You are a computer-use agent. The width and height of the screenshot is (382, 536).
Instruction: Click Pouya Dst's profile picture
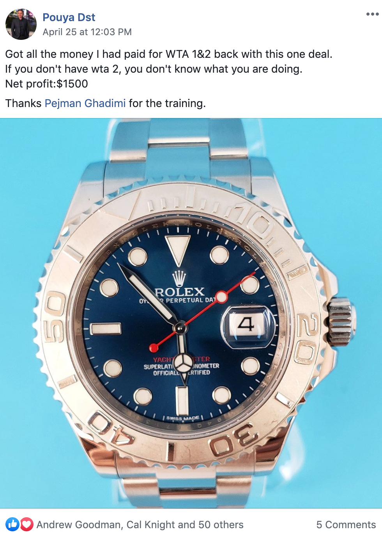point(21,24)
